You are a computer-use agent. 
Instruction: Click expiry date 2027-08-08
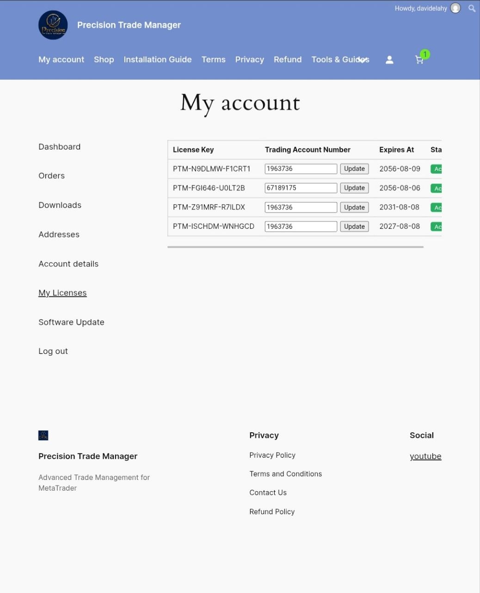point(400,226)
